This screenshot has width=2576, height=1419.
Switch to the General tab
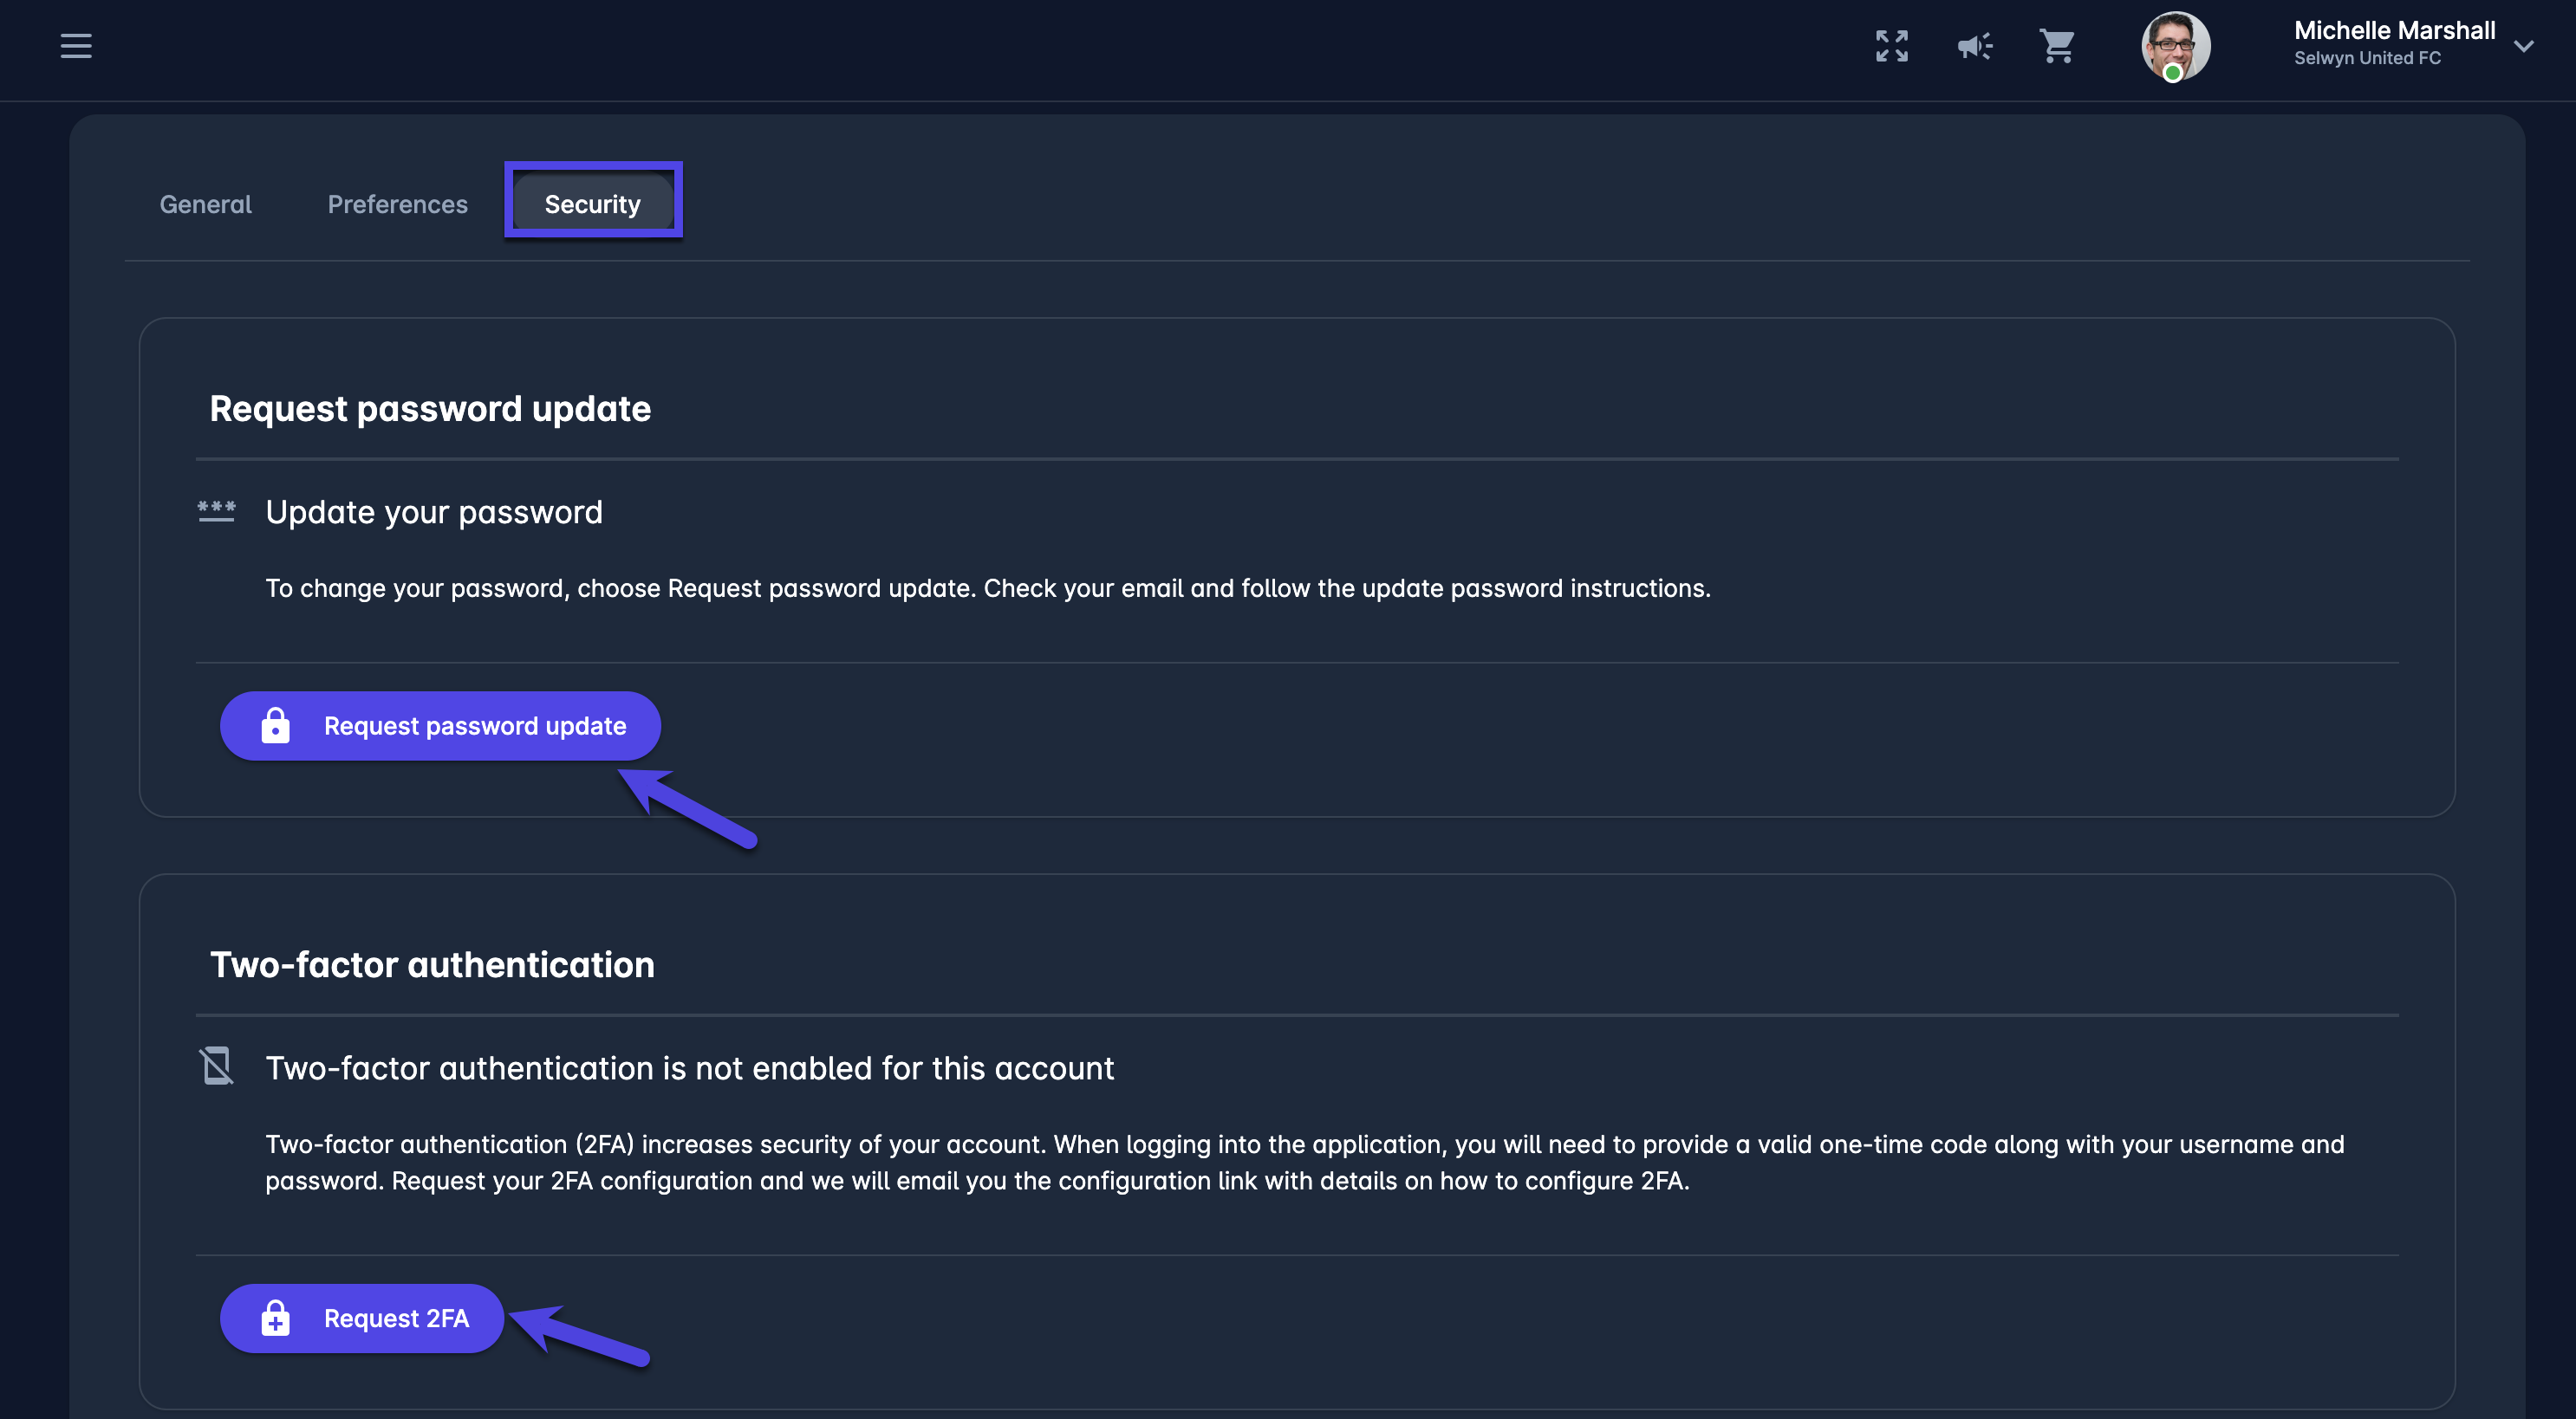[x=205, y=204]
